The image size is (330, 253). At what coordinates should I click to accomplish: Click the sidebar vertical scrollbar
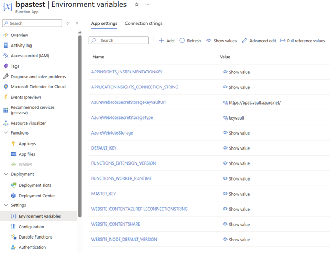pyautogui.click(x=80, y=126)
